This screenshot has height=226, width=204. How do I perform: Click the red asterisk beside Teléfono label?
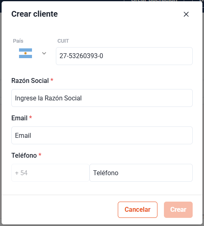coord(40,154)
